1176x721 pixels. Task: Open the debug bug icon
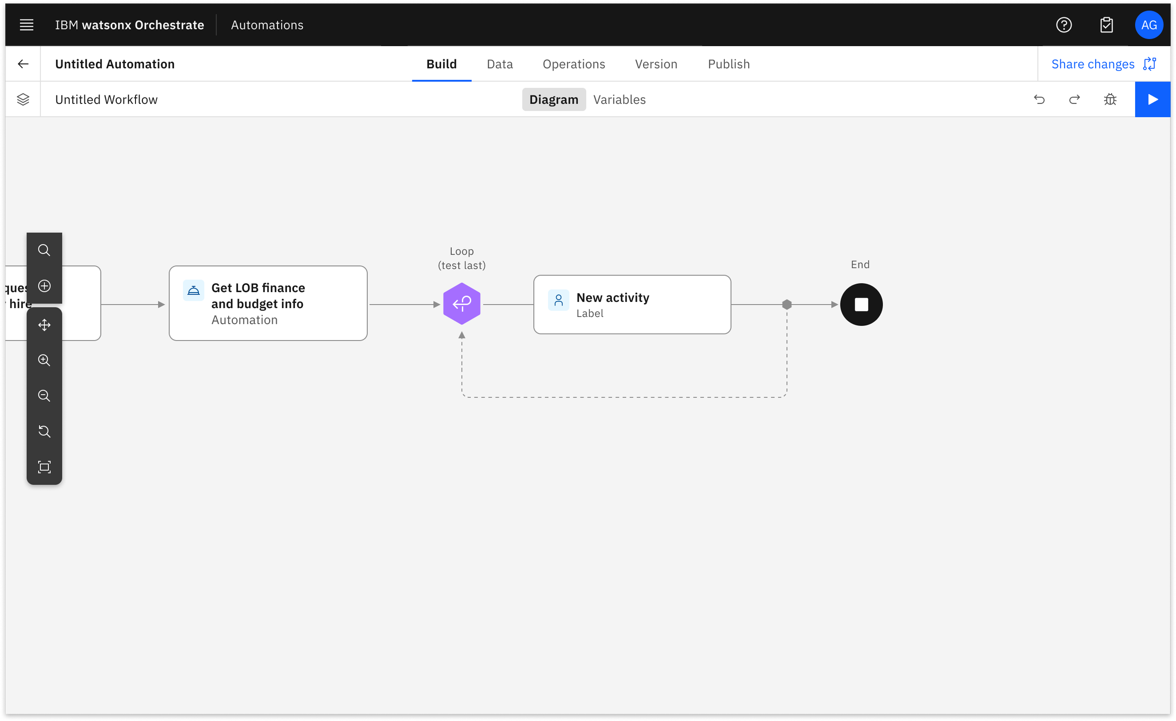(1110, 99)
